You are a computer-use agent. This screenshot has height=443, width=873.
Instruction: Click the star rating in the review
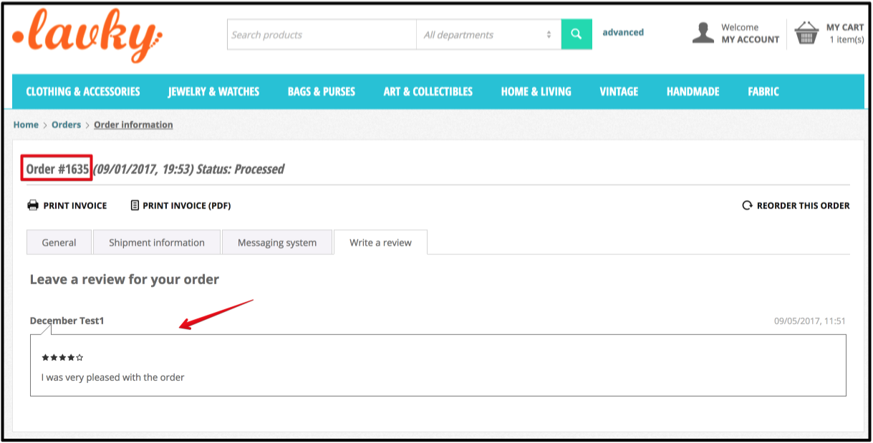pos(62,357)
